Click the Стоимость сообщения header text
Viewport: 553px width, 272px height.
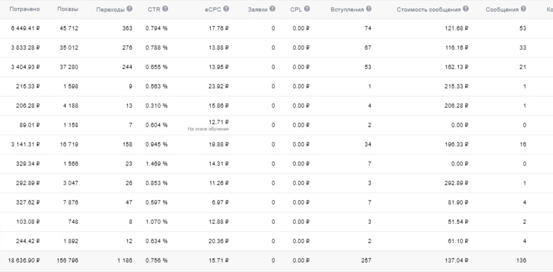pyautogui.click(x=428, y=9)
